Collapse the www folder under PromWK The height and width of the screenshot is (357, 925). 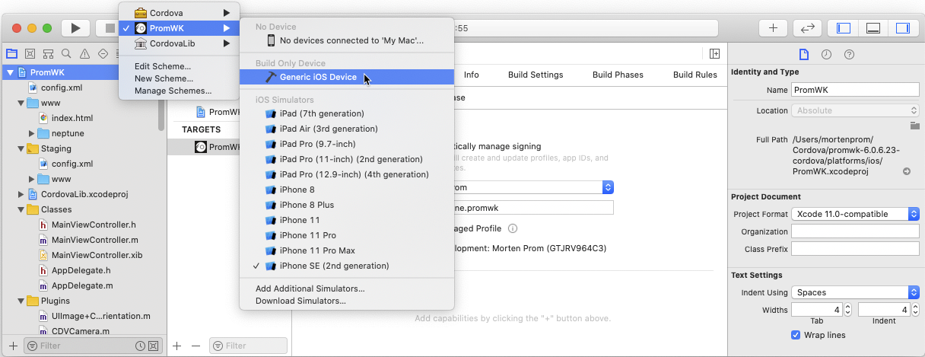click(x=21, y=103)
